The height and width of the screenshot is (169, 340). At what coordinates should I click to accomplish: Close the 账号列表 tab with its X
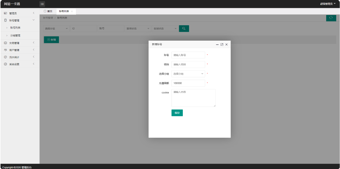72,12
